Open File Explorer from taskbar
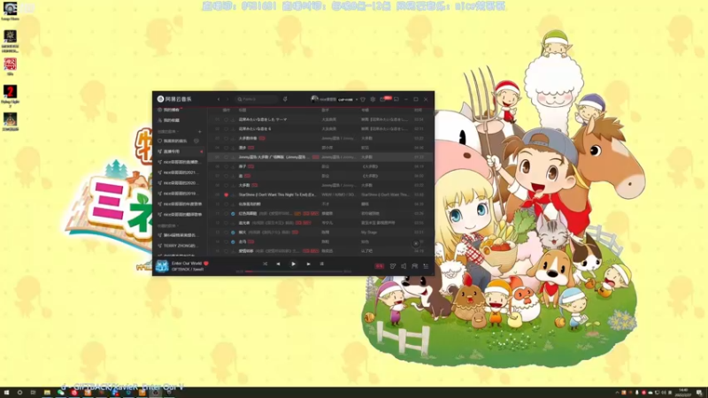 [47, 393]
